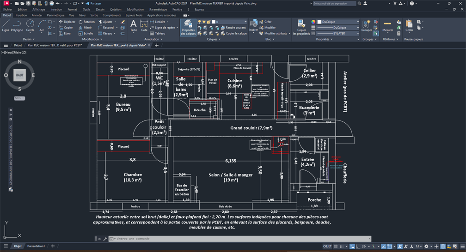466x252 pixels.
Task: Choose the Cercle drawing tool
Action: (x=30, y=25)
